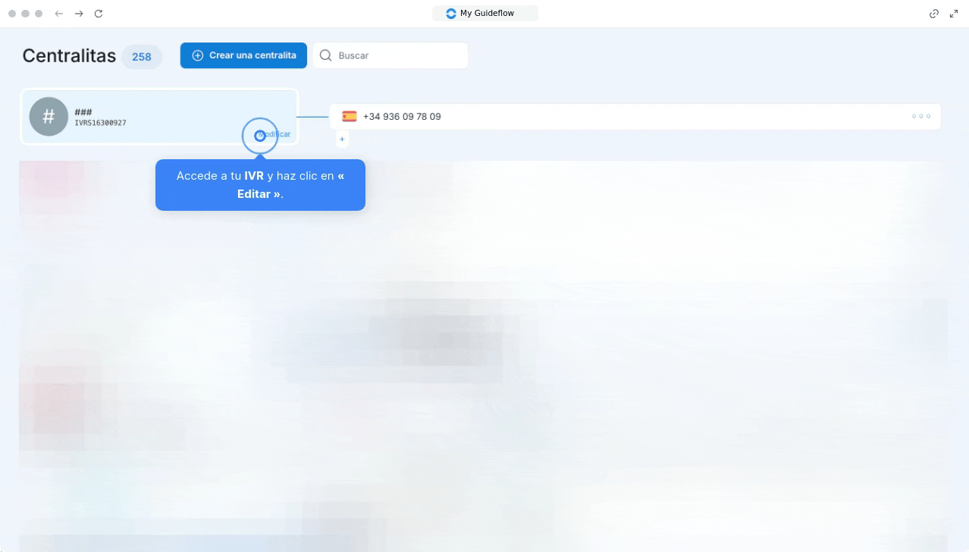Click the Crear una centralita button
Viewport: 969px width, 552px height.
pyautogui.click(x=243, y=55)
